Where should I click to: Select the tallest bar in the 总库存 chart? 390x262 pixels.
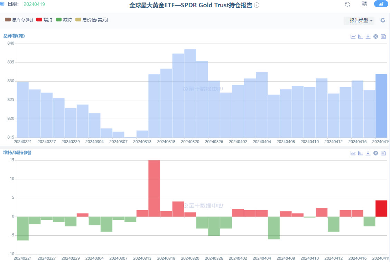click(190, 93)
